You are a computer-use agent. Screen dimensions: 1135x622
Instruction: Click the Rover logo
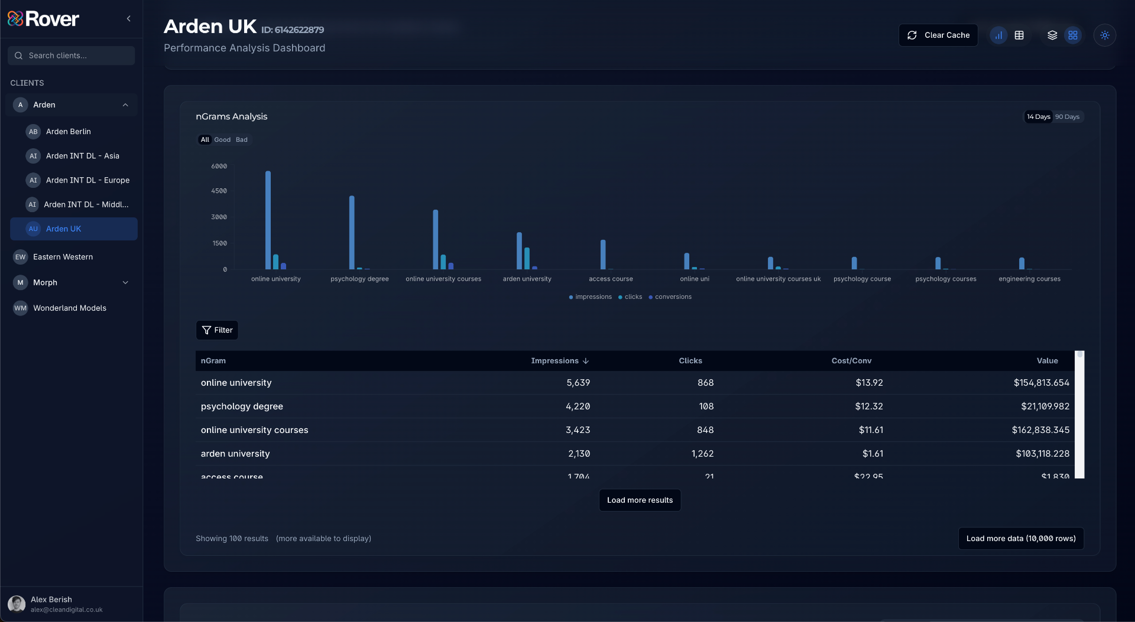[x=43, y=19]
